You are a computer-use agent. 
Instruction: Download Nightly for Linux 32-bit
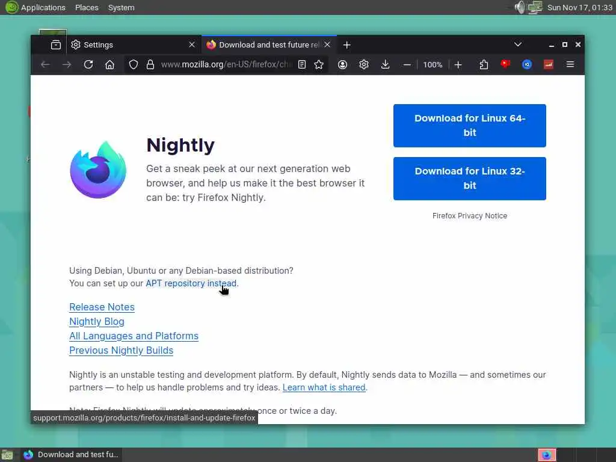point(469,179)
